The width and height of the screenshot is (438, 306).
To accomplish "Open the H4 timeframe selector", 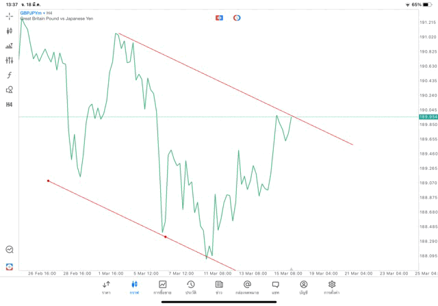I will click(x=10, y=105).
